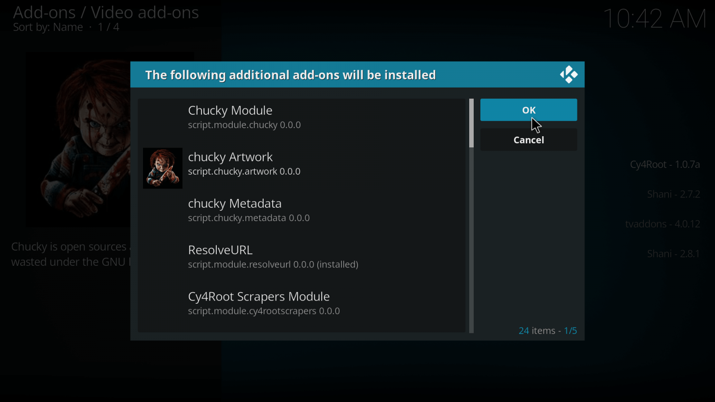Click the dialog list scrollbar handle
Screen dimensions: 715x402
tap(471, 123)
